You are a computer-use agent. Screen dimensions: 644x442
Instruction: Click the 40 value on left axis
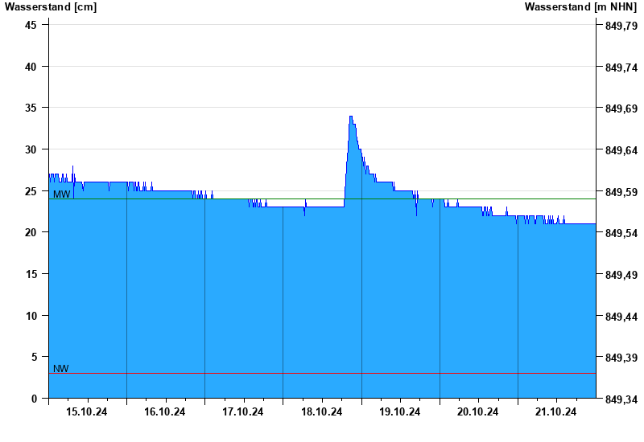click(31, 67)
